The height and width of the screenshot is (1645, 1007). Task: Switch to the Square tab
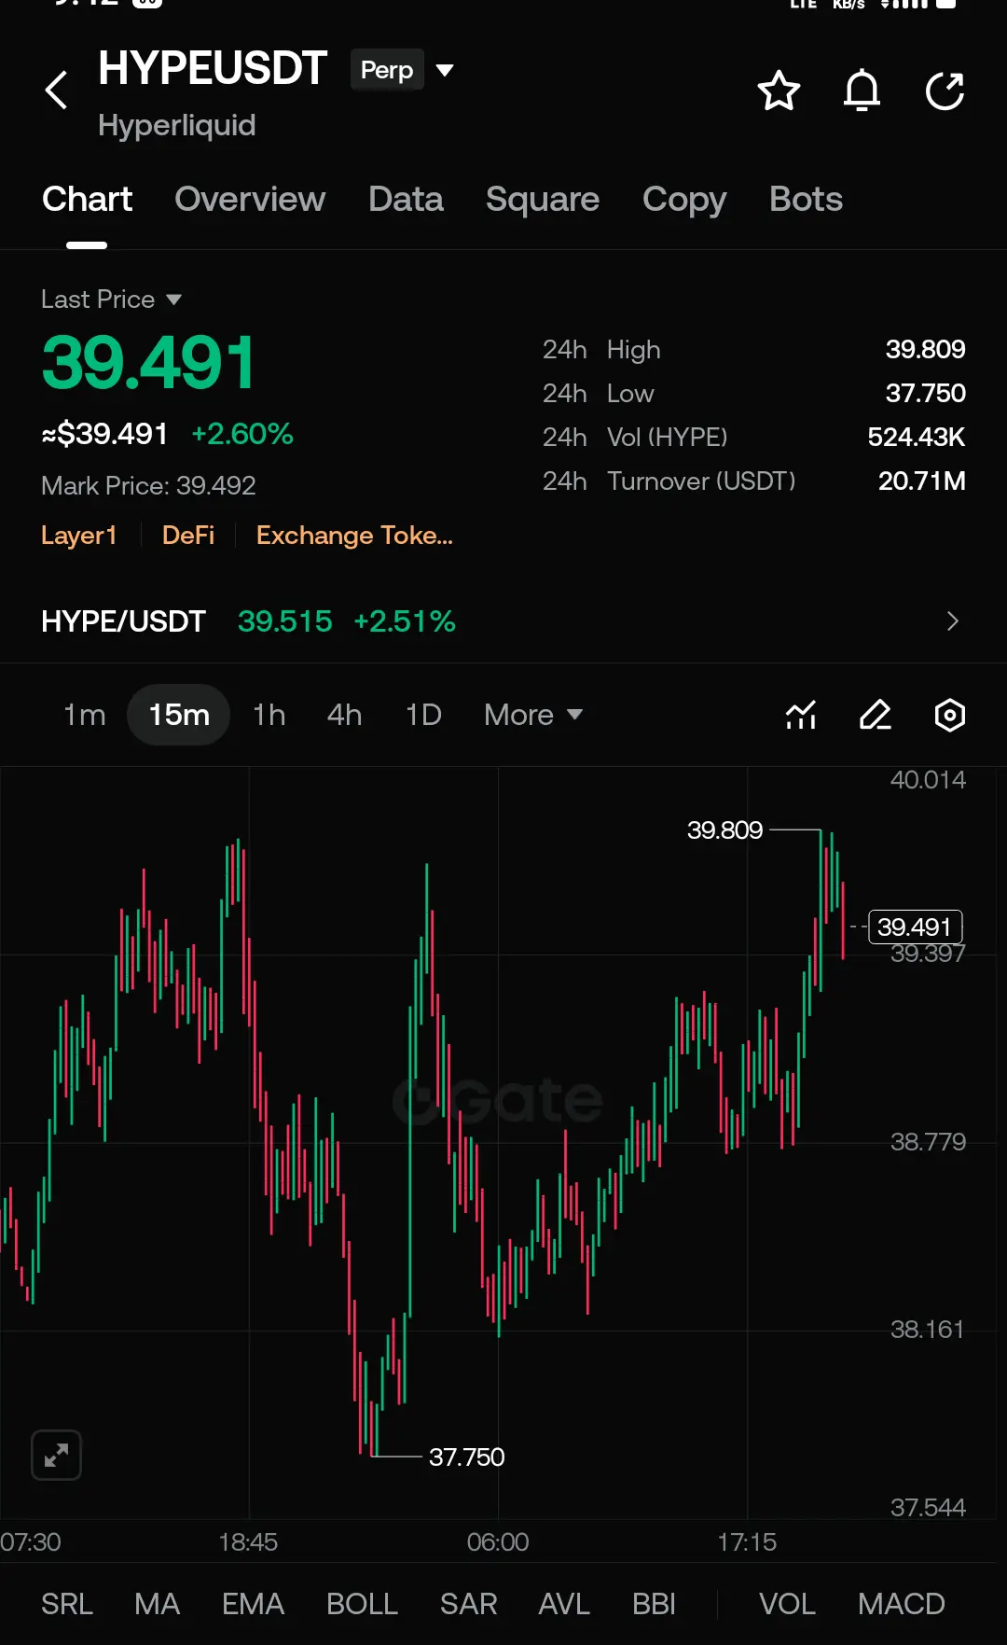tap(543, 200)
